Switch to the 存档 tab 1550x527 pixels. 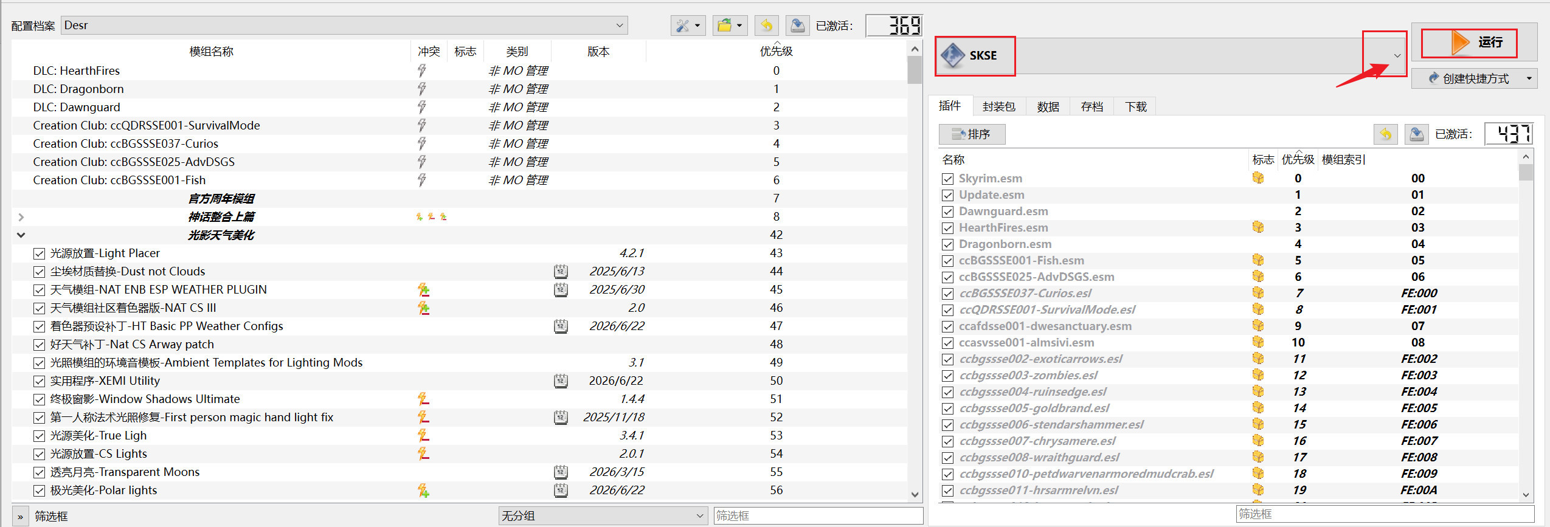(1092, 106)
